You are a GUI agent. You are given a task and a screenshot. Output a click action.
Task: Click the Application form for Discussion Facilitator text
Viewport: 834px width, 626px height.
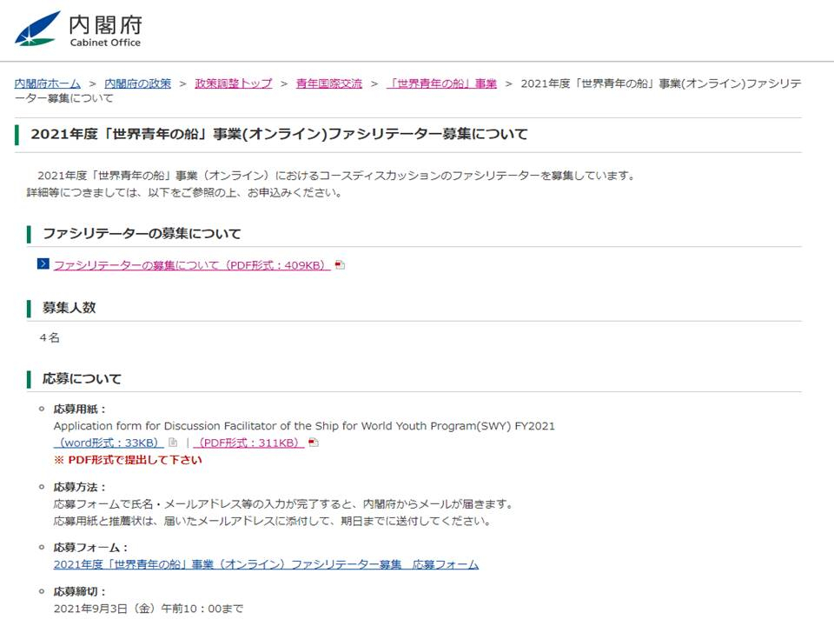(304, 426)
